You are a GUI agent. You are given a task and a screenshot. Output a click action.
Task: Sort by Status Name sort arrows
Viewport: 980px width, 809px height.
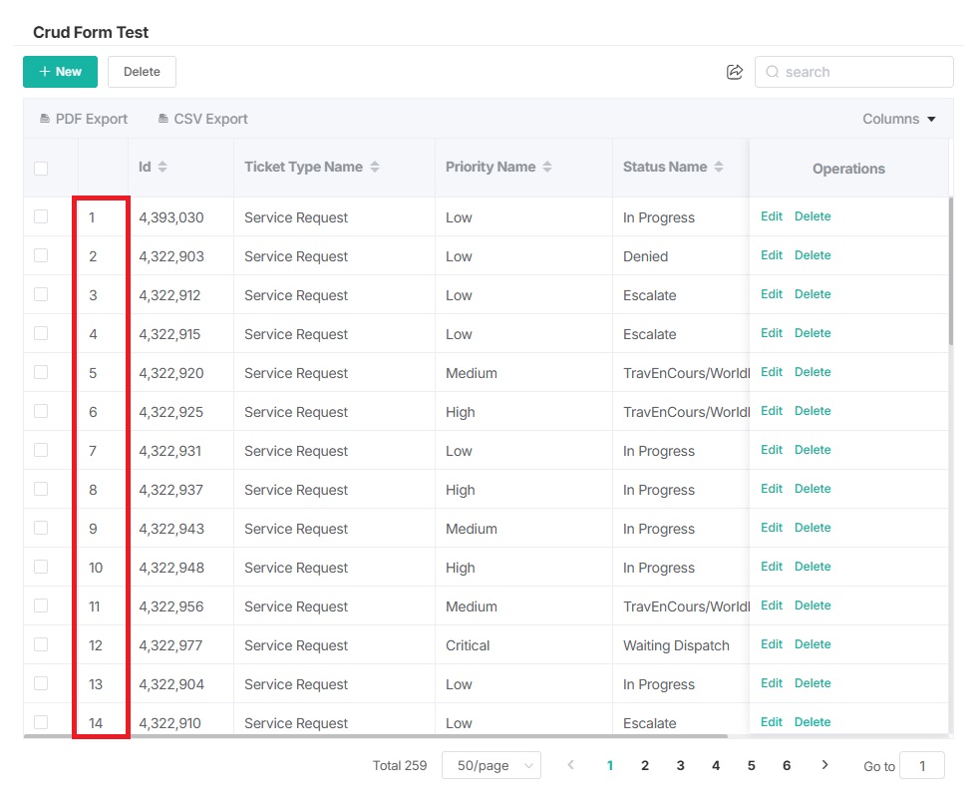[x=719, y=168]
